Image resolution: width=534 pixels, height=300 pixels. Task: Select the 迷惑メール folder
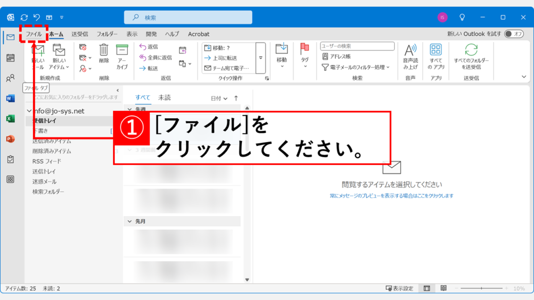tap(44, 182)
